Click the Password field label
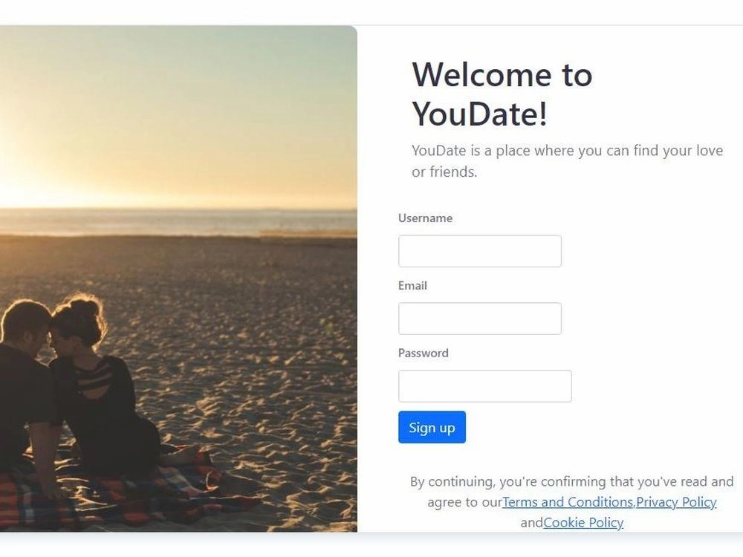 pos(424,353)
